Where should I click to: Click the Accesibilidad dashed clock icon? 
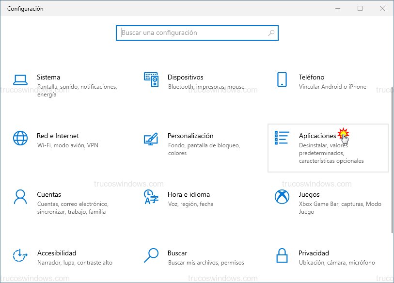20,255
